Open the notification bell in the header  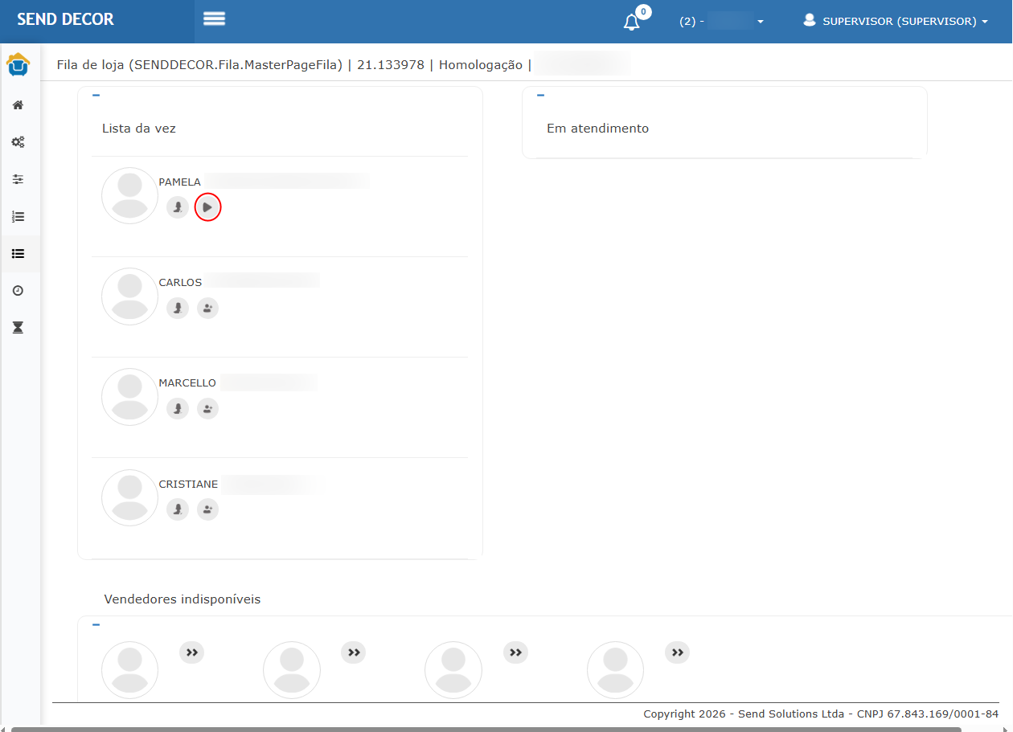[632, 22]
